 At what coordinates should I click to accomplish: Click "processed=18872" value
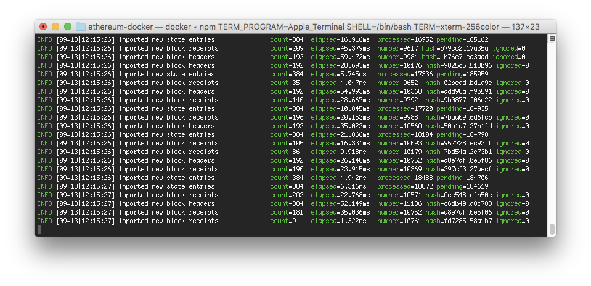[405, 187]
